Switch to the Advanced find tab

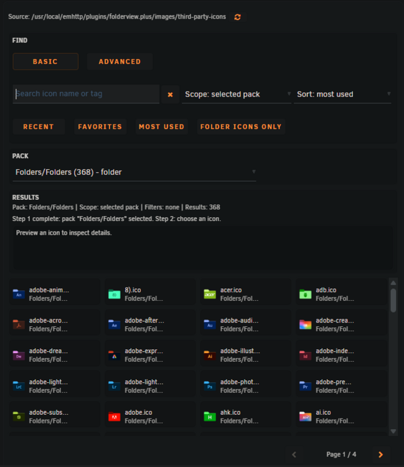pyautogui.click(x=120, y=62)
